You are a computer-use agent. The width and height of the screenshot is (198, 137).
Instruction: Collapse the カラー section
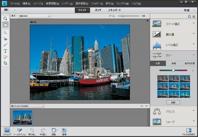click(194, 55)
